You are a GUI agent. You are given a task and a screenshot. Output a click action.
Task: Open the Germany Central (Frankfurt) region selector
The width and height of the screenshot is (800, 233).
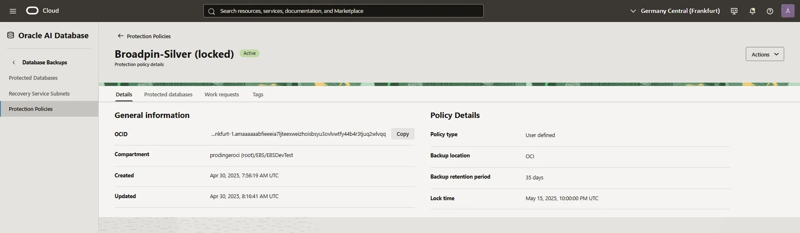coord(675,11)
